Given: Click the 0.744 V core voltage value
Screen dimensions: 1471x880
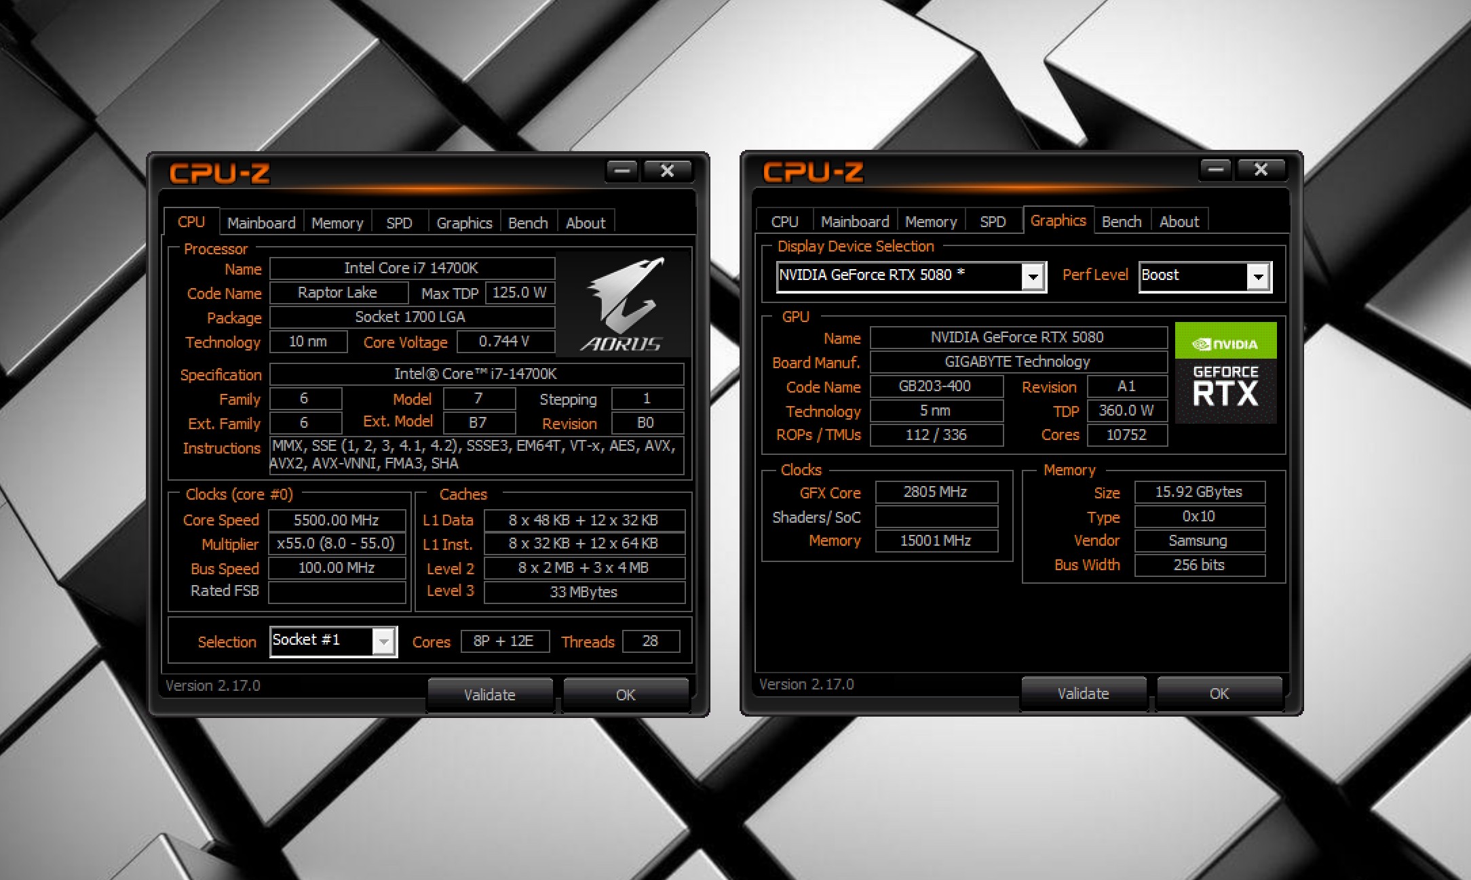Looking at the screenshot, I should tap(505, 342).
